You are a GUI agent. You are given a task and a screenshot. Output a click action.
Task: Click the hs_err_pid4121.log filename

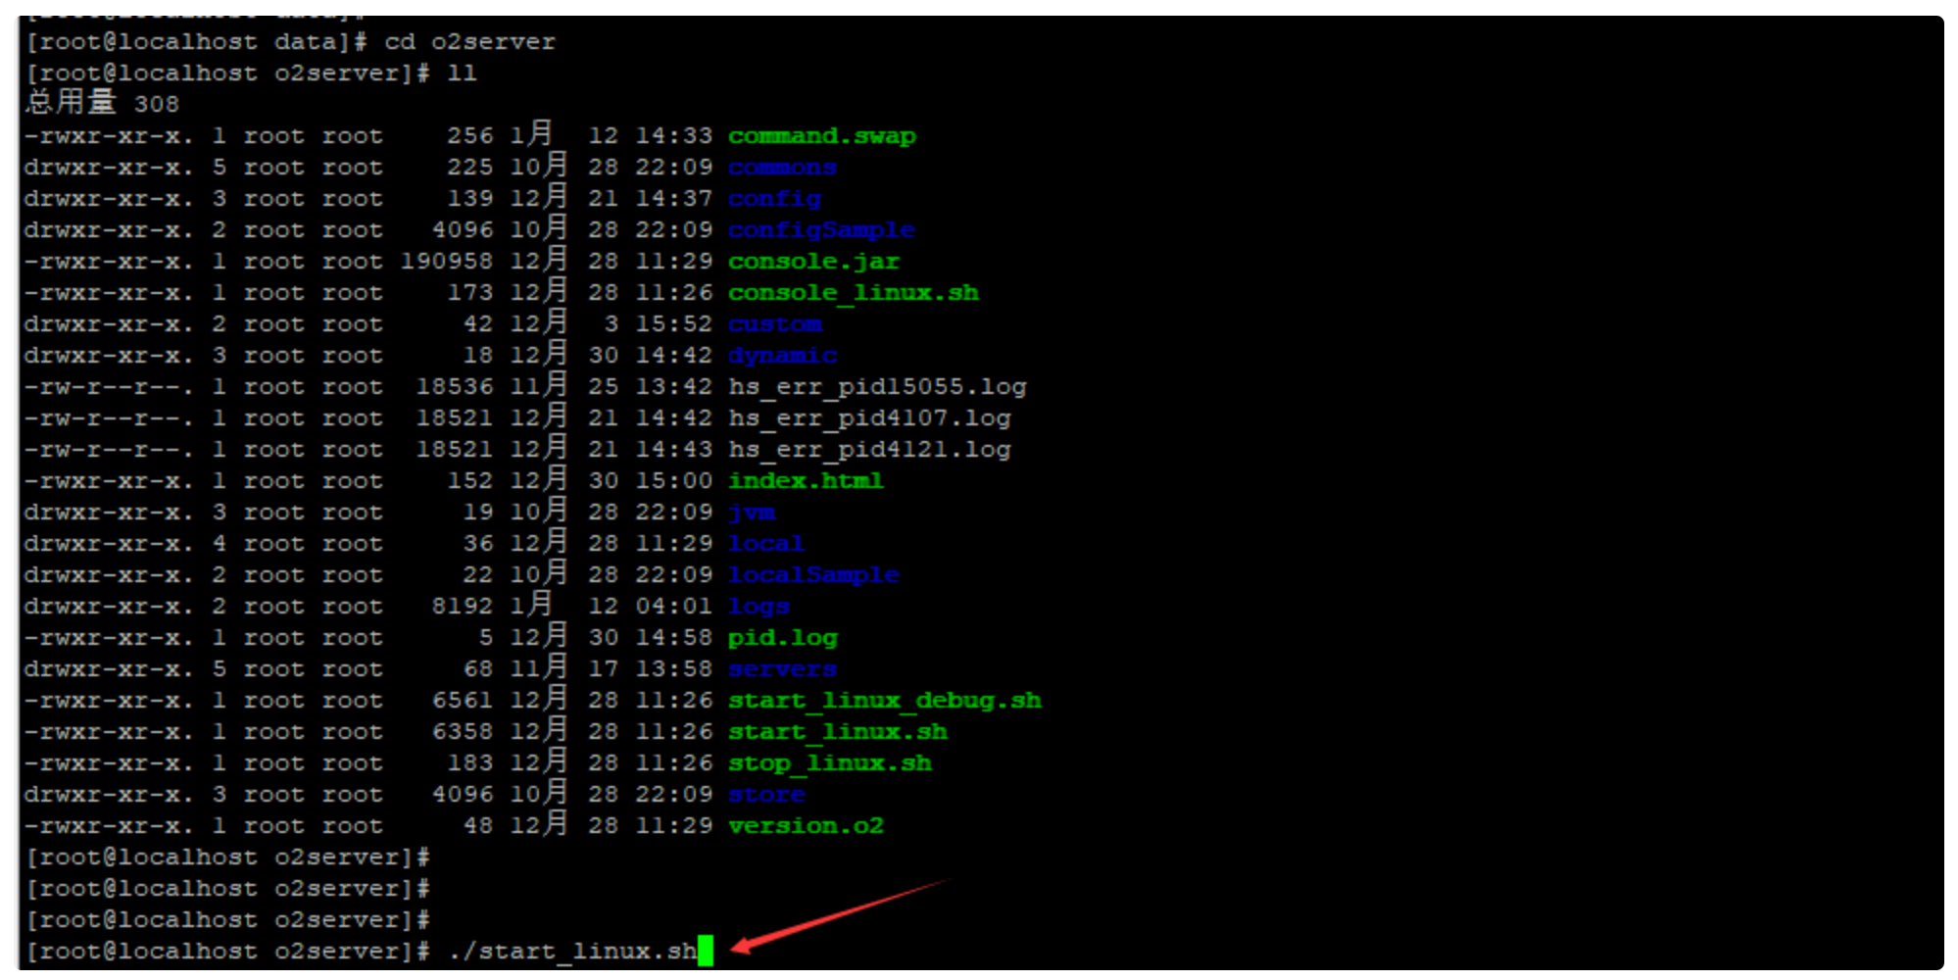(x=868, y=450)
